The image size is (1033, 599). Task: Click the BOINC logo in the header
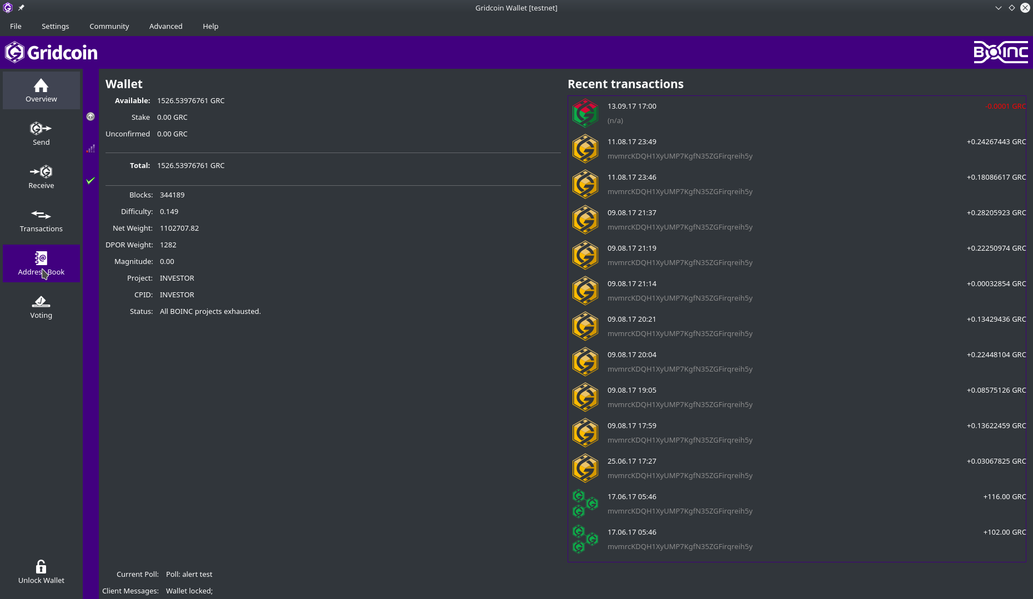1001,53
